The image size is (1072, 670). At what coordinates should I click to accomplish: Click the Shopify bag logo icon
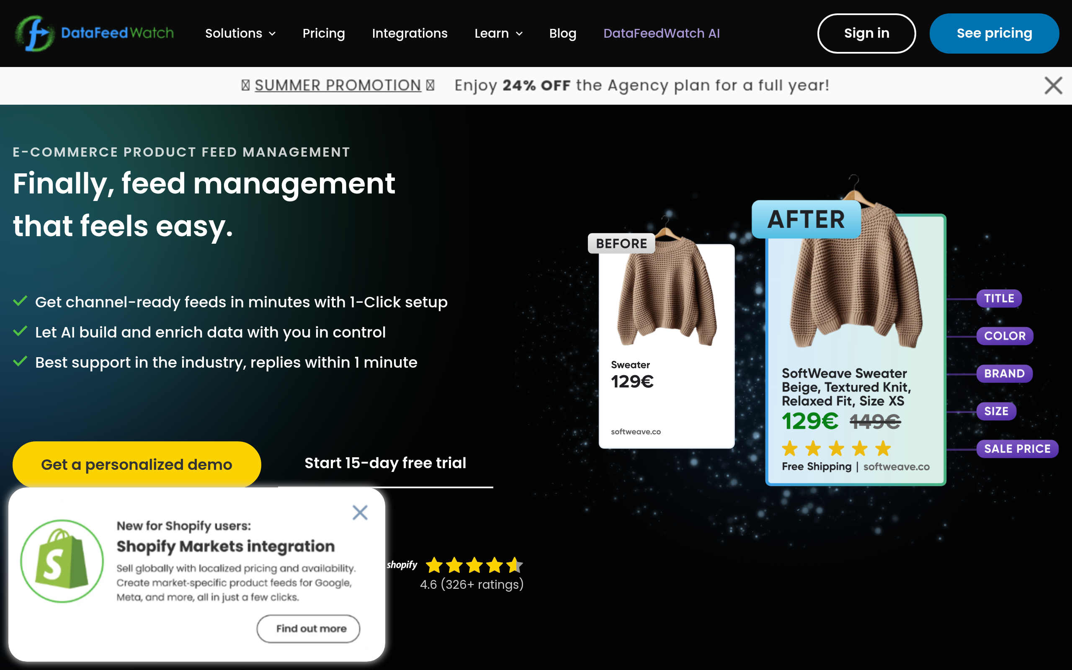(x=62, y=561)
